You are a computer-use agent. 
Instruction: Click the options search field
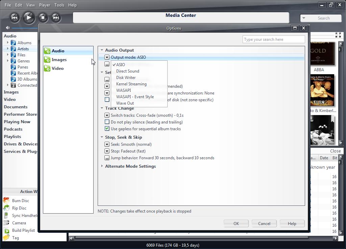273,39
